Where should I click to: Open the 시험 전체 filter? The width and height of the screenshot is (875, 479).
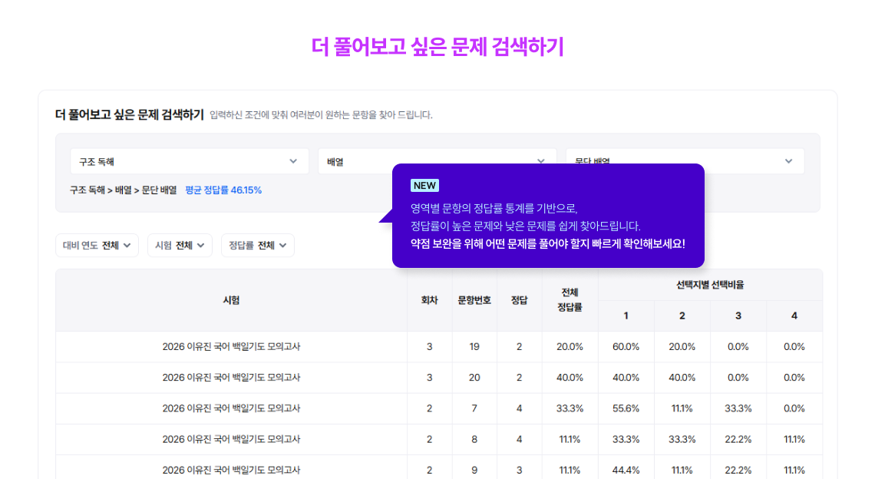pyautogui.click(x=180, y=246)
